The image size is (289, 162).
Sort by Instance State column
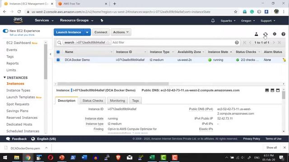[x=220, y=52]
